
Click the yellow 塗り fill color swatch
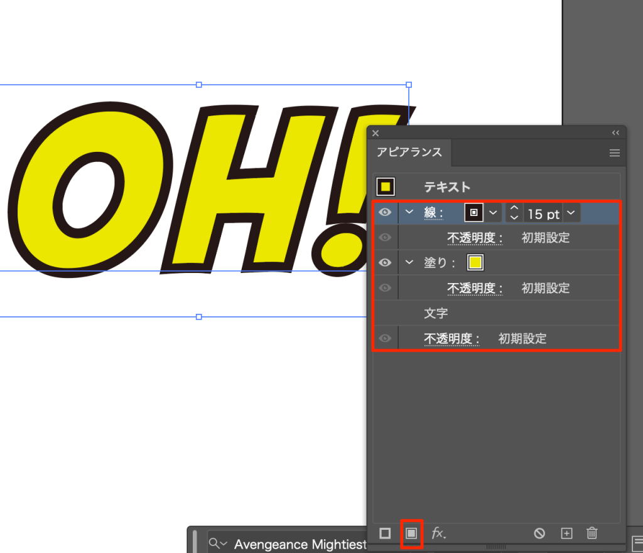click(475, 263)
